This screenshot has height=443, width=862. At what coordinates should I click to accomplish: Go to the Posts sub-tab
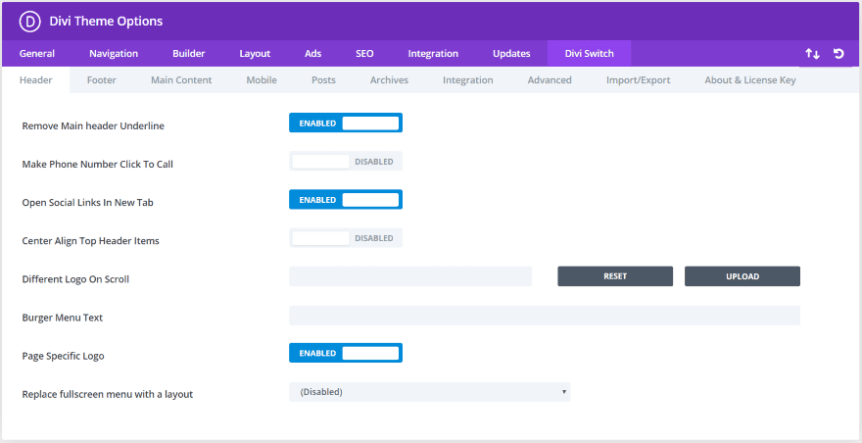[324, 79]
